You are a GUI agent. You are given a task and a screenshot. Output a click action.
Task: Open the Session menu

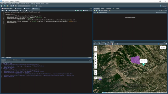[x=23, y=4]
